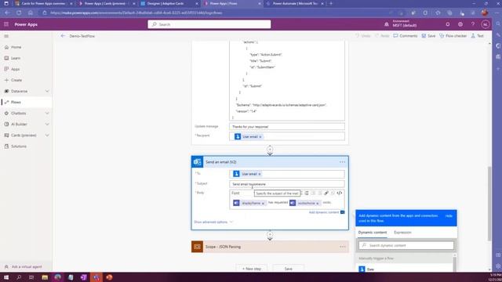Expand Show advanced options

[x=213, y=222]
